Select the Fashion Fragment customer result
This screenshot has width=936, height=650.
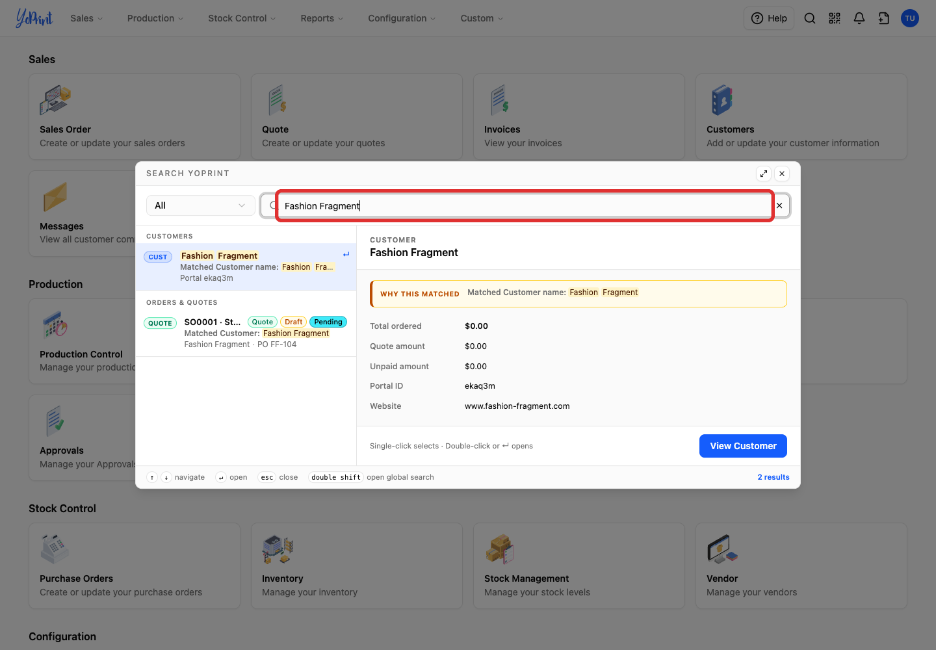[x=246, y=266]
